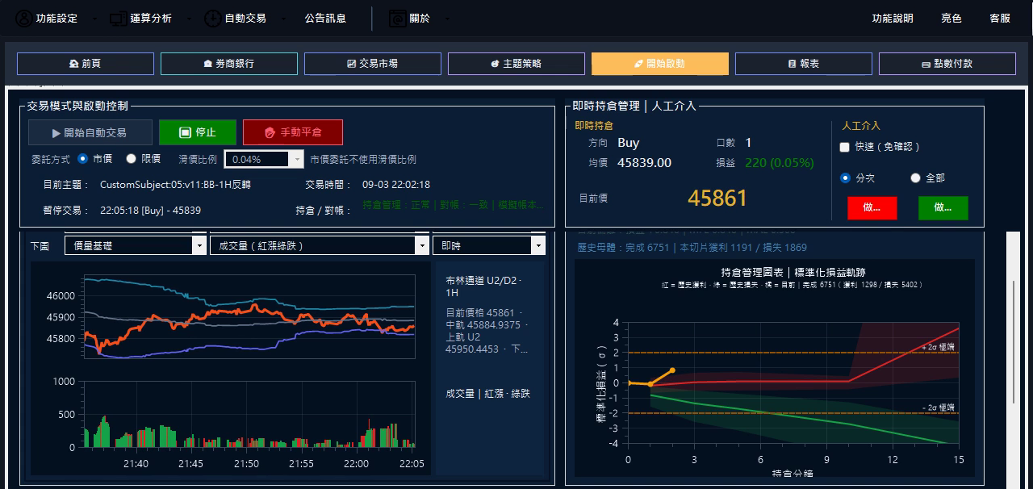The image size is (1033, 489).
Task: Switch to 亮色 theme
Action: 951,18
